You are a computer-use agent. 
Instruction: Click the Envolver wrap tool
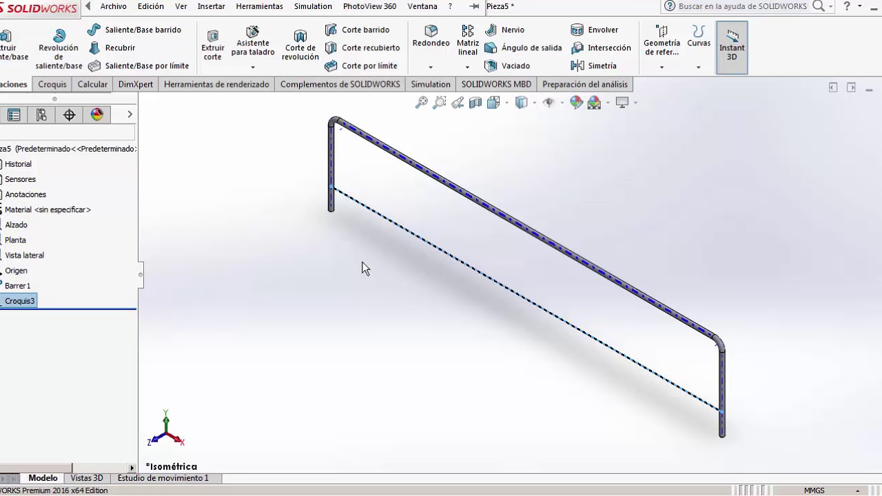(595, 30)
